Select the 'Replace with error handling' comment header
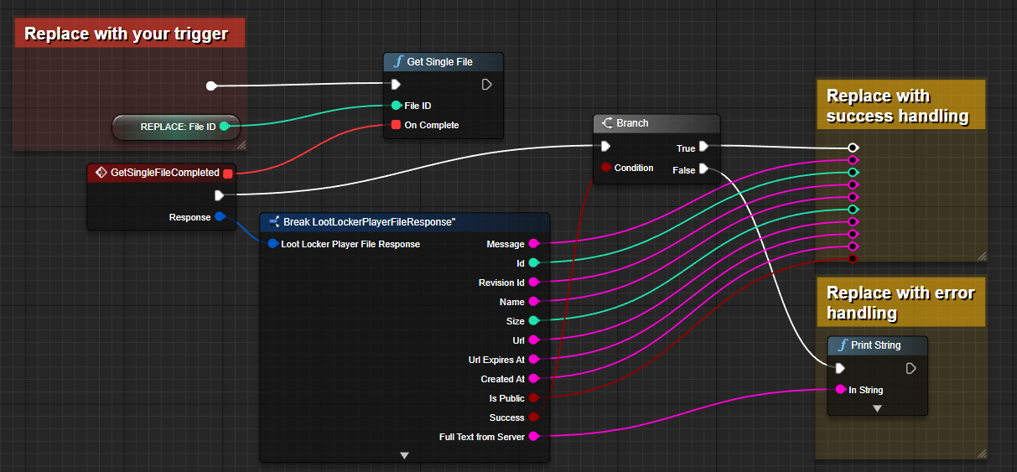 [900, 303]
